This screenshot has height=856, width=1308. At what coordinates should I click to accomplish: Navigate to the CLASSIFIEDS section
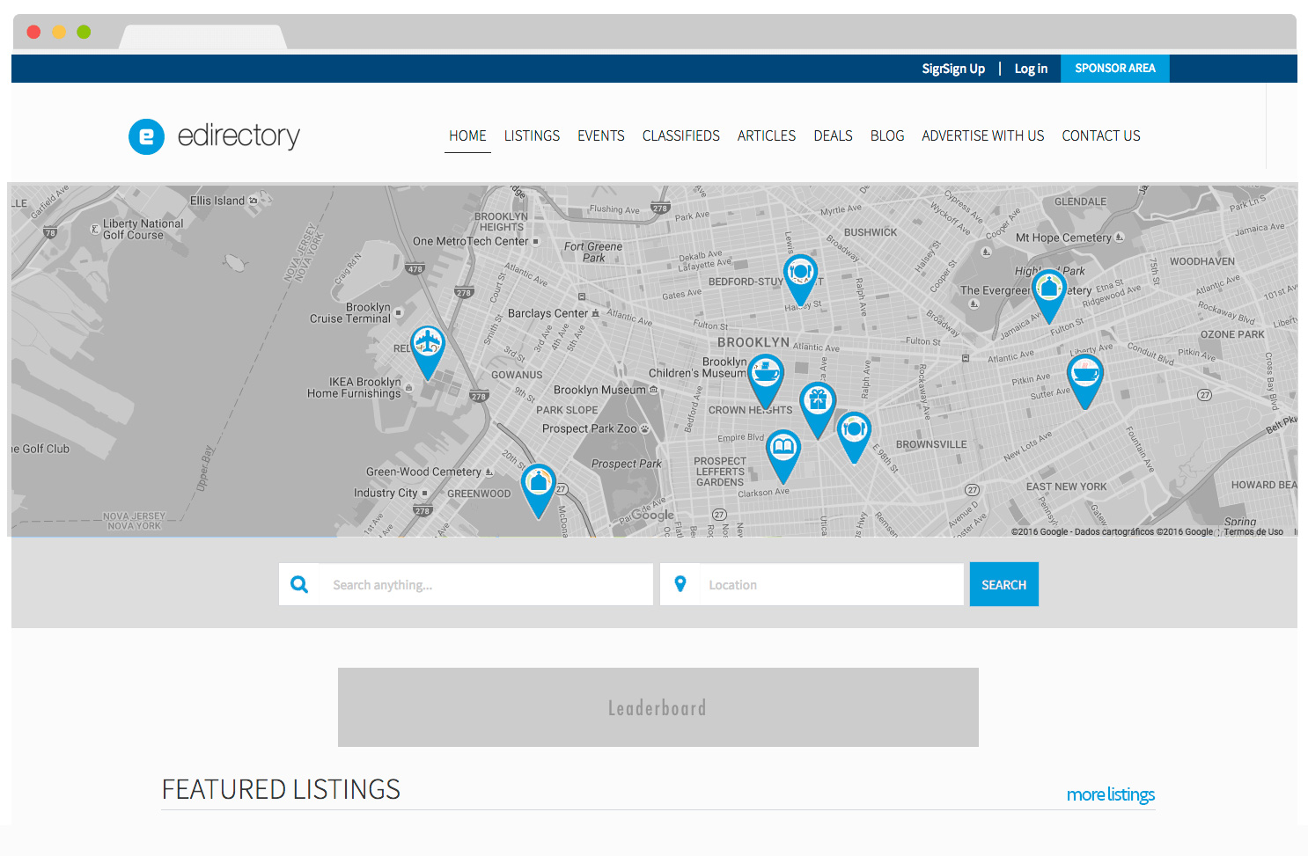coord(680,135)
